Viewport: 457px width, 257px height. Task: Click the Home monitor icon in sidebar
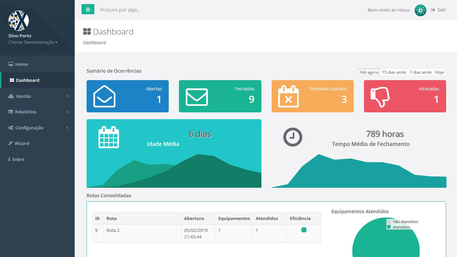tap(11, 64)
